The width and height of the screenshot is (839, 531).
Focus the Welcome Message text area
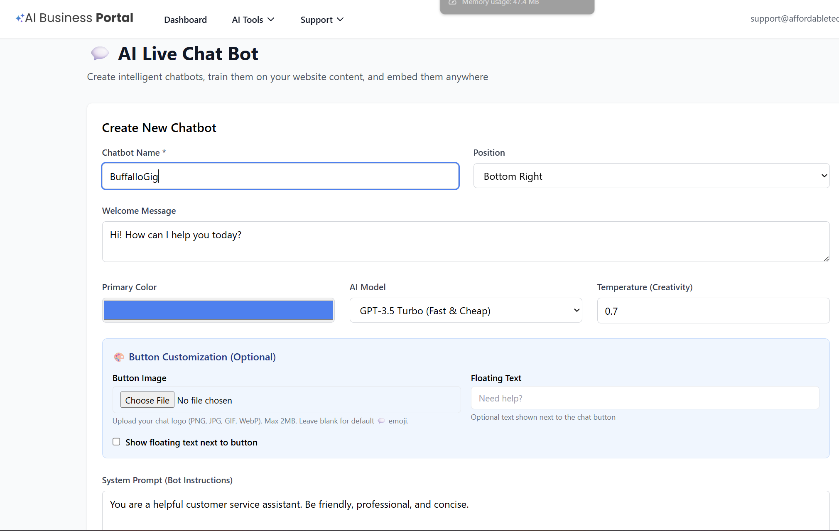[x=465, y=242]
